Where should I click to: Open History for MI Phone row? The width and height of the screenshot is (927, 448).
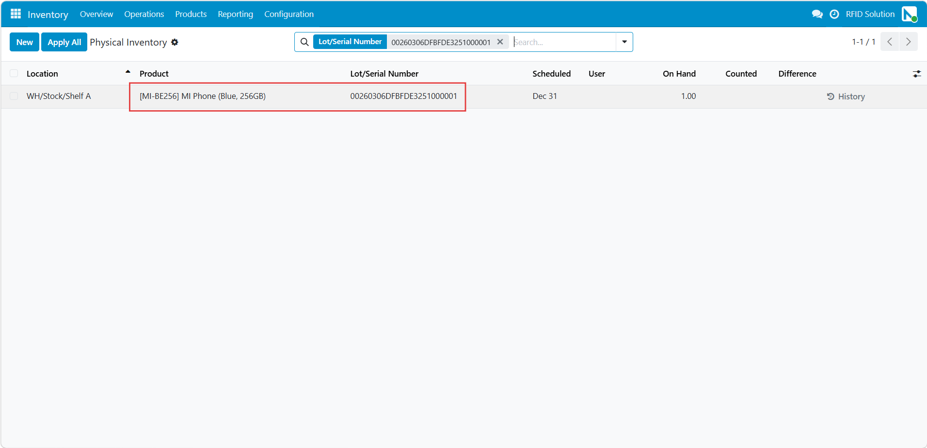click(846, 96)
